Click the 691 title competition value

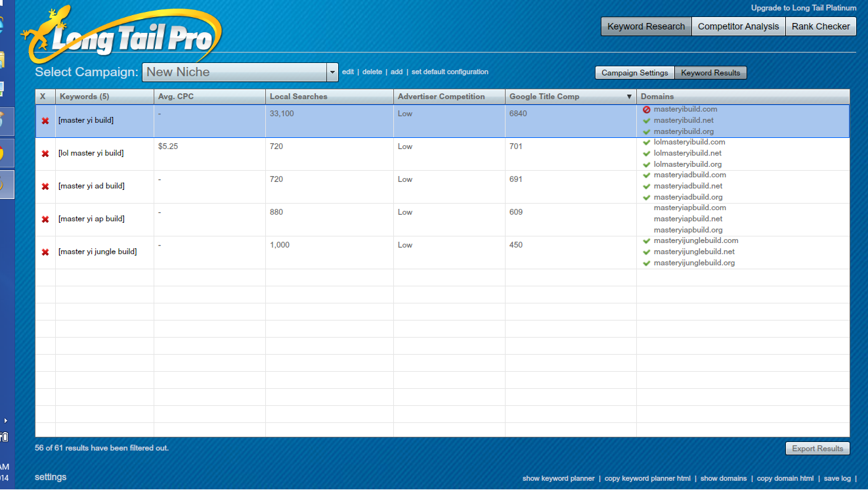(516, 179)
